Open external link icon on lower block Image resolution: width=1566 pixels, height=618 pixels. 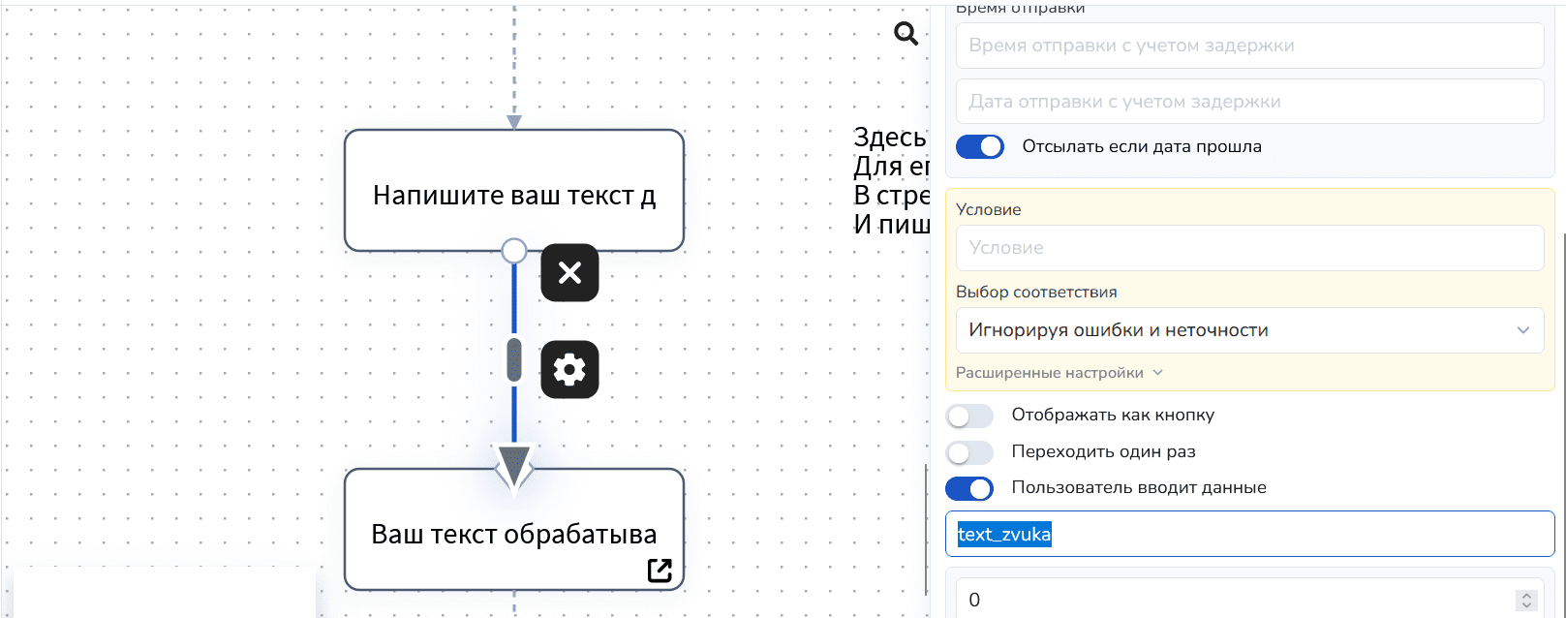660,571
